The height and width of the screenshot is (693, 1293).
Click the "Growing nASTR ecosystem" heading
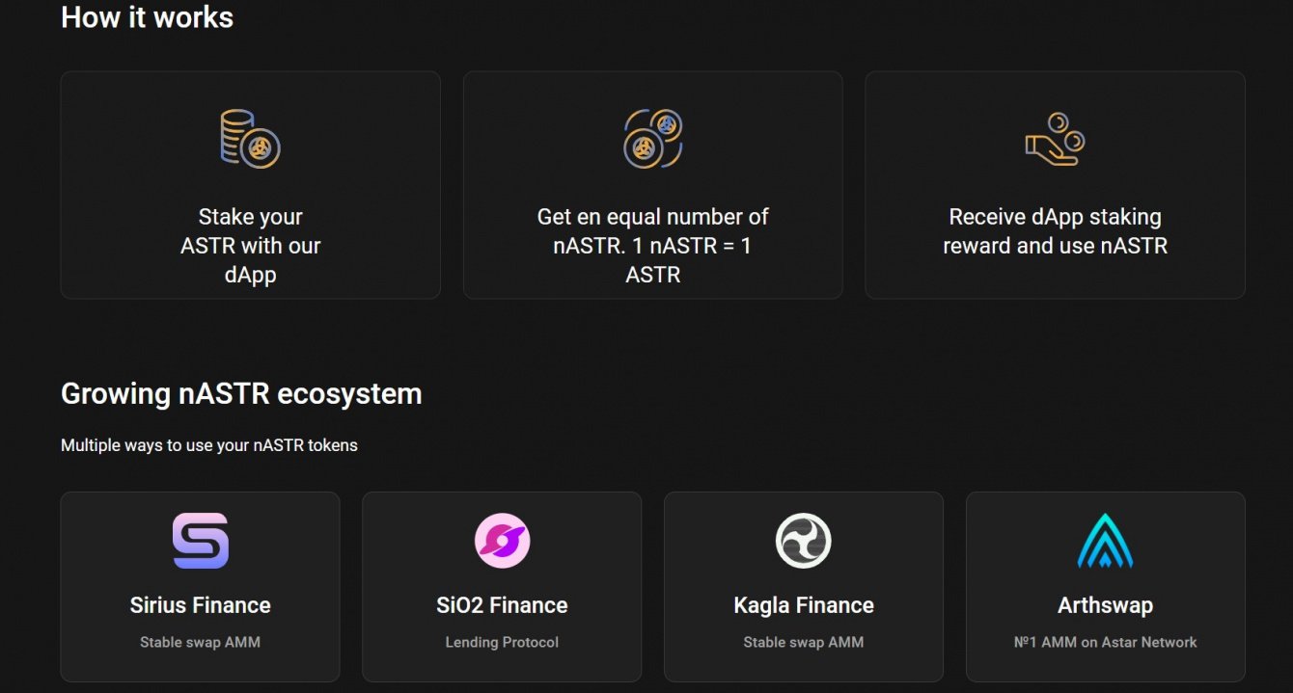coord(241,393)
